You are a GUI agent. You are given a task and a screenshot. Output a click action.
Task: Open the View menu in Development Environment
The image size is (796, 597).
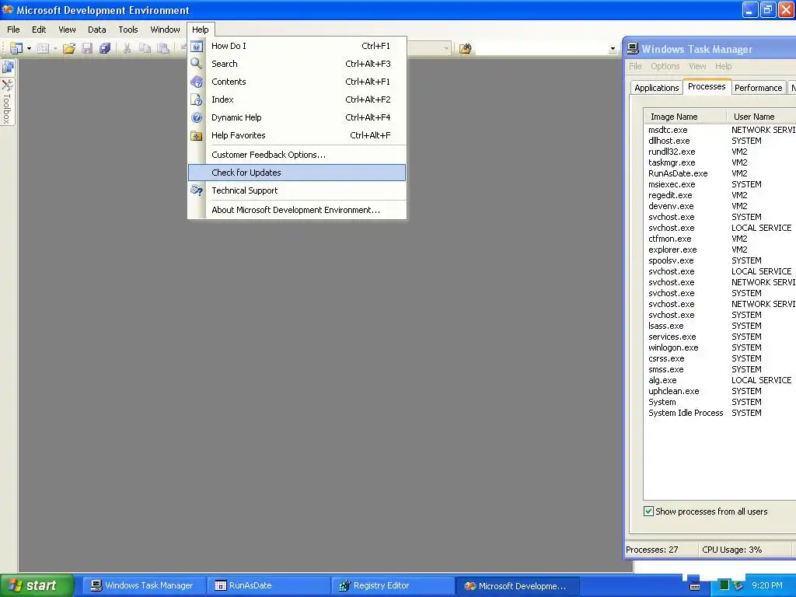click(67, 30)
